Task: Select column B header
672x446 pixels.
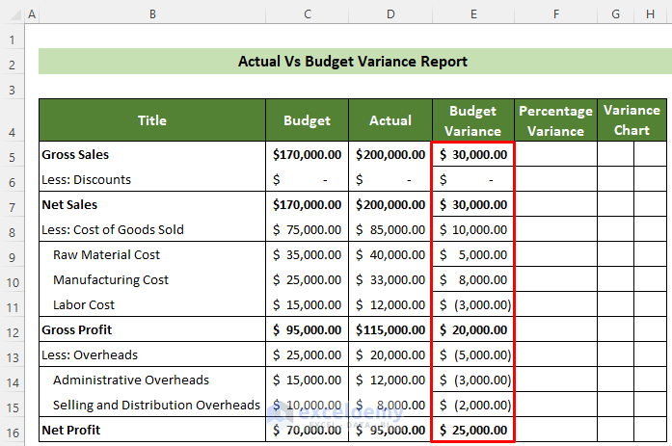Action: pyautogui.click(x=152, y=14)
